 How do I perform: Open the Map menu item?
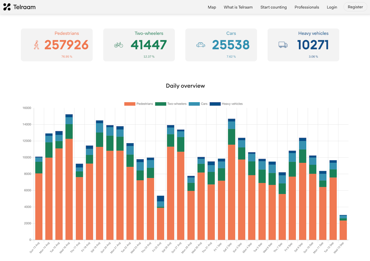pyautogui.click(x=212, y=7)
